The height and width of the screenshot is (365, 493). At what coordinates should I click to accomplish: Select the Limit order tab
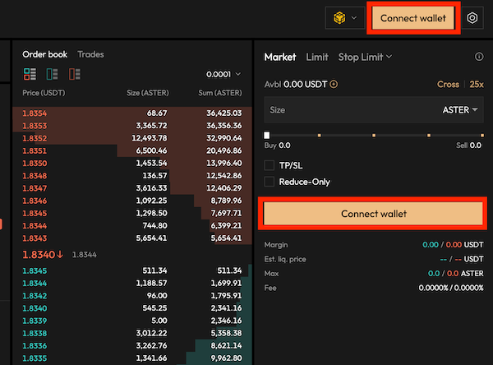coord(316,57)
